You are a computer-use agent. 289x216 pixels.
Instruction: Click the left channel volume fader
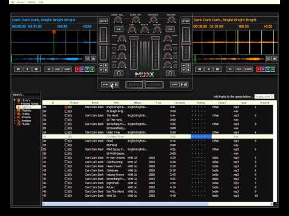133,53
